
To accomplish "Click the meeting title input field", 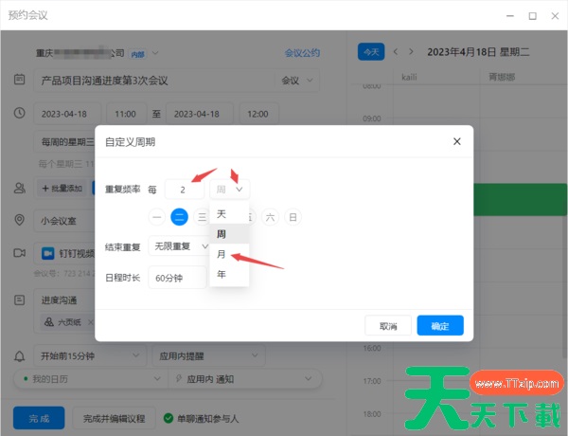I will 154,81.
